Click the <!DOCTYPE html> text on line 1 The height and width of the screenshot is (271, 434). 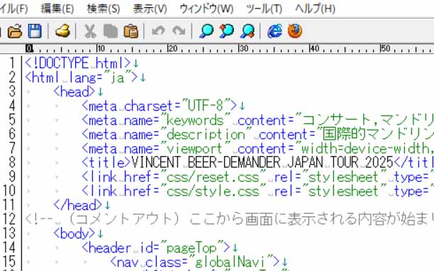77,63
